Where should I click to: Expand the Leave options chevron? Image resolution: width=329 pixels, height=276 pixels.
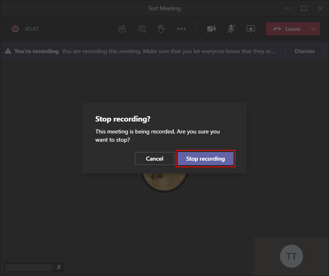(313, 29)
